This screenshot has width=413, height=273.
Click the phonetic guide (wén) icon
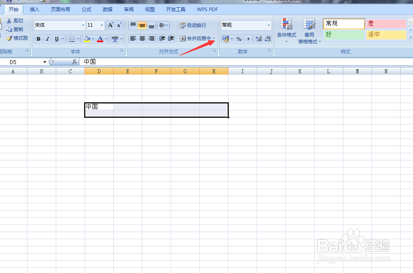(115, 39)
